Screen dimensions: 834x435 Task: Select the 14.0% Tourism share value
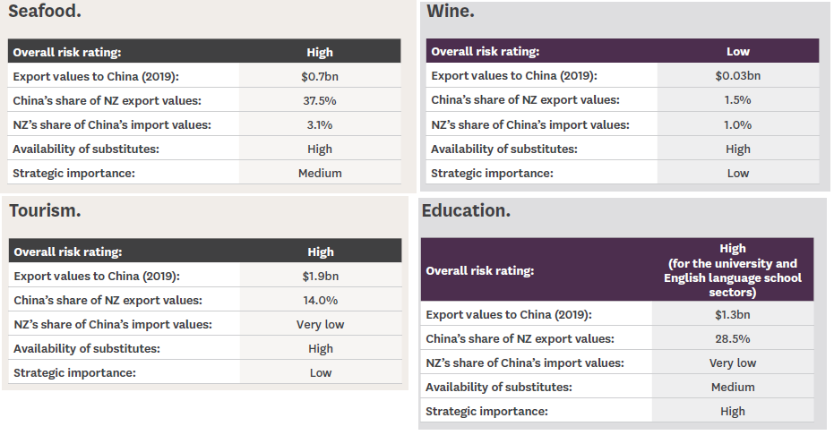click(320, 300)
